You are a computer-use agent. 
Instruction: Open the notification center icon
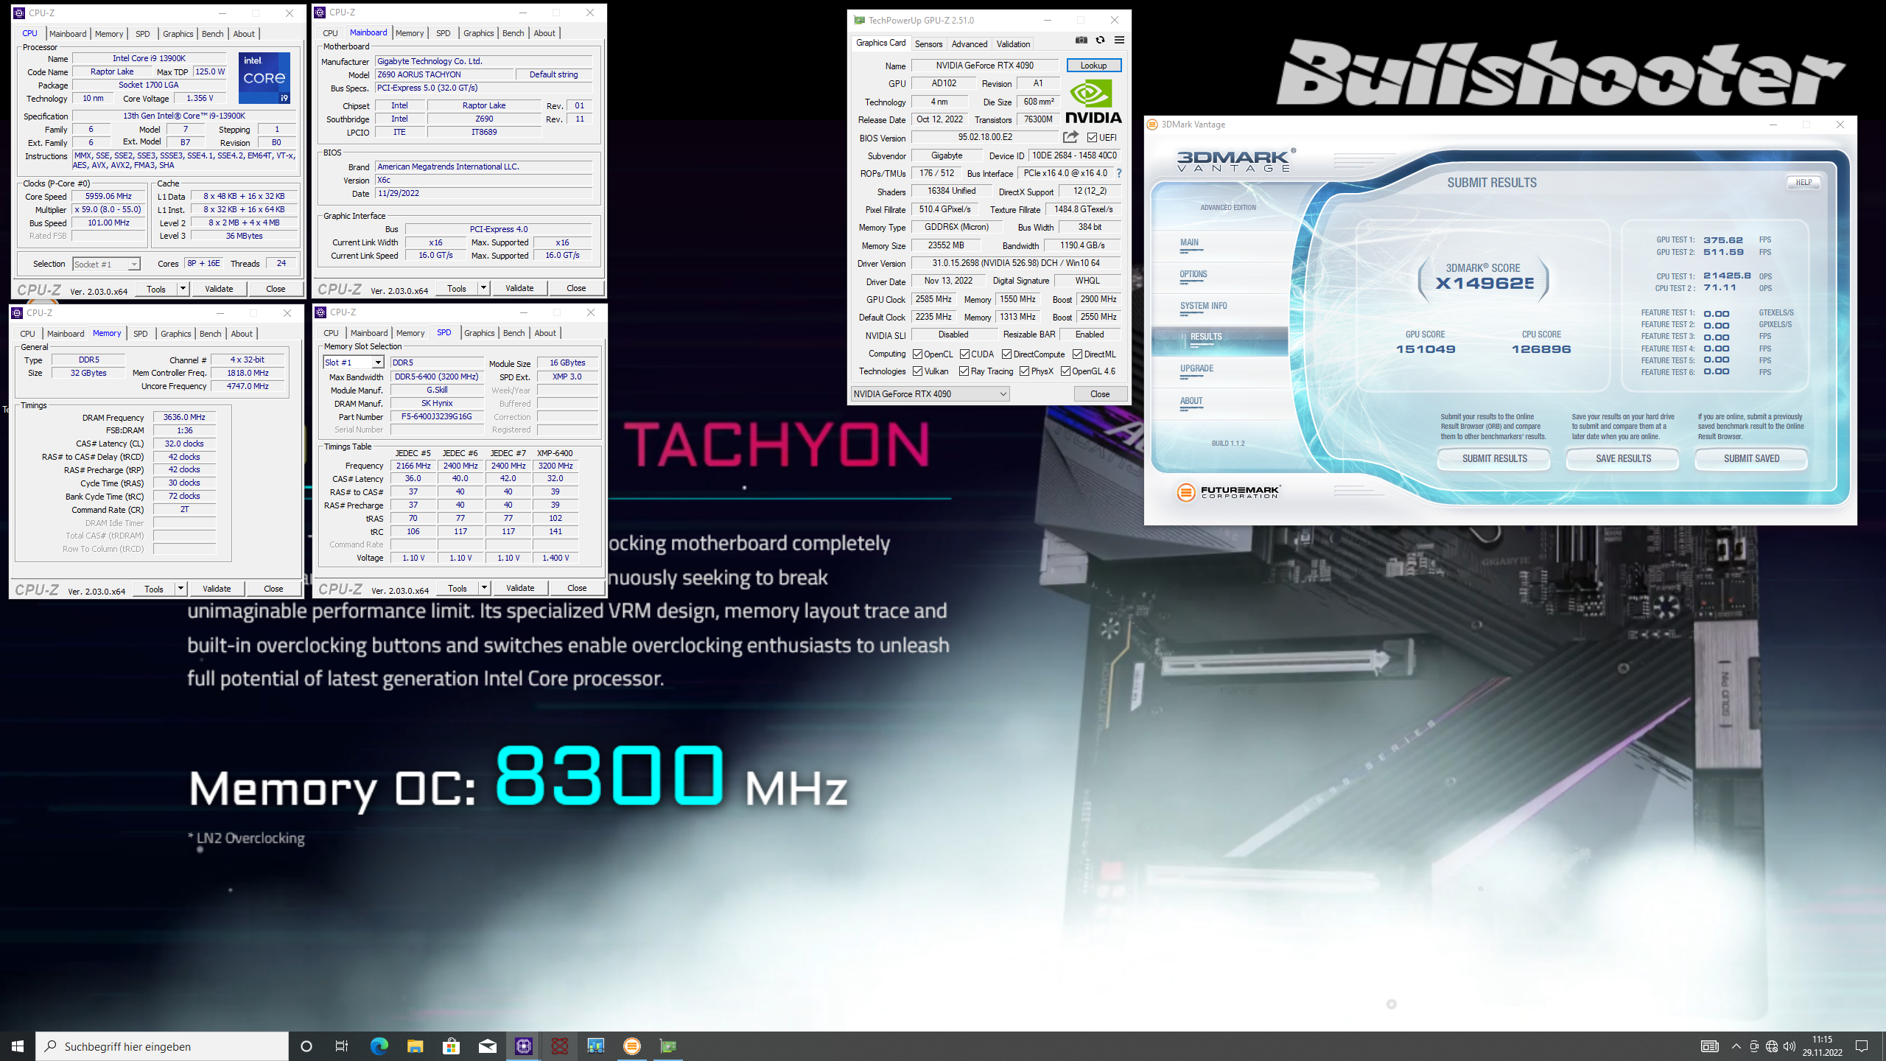(1862, 1046)
